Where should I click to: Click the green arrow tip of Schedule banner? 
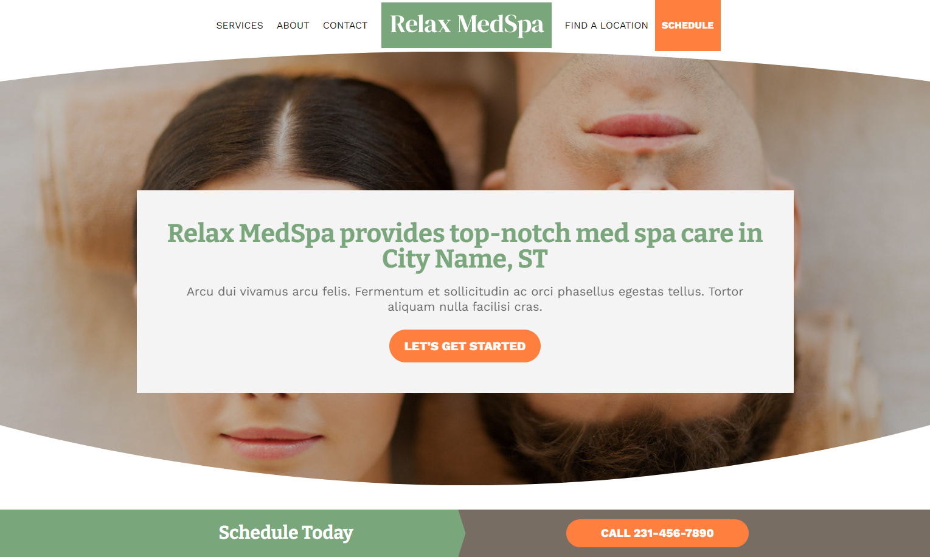click(x=461, y=533)
